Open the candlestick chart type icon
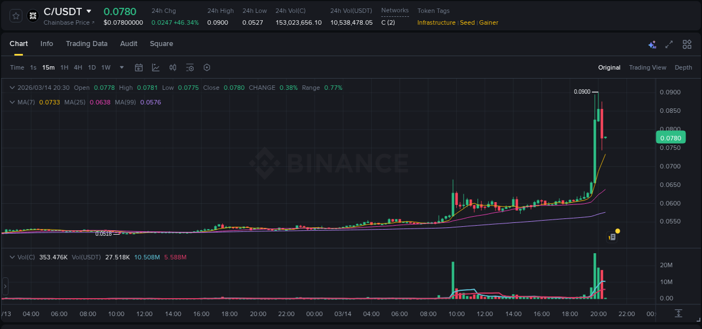Screen dimensions: 702x329 pyautogui.click(x=173, y=67)
